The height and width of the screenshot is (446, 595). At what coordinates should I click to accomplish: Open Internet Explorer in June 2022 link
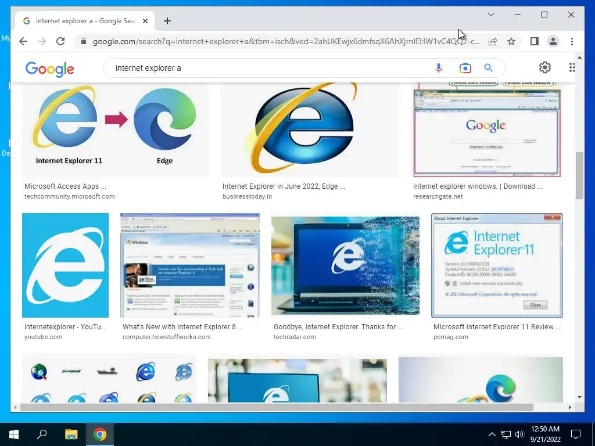pyautogui.click(x=284, y=186)
